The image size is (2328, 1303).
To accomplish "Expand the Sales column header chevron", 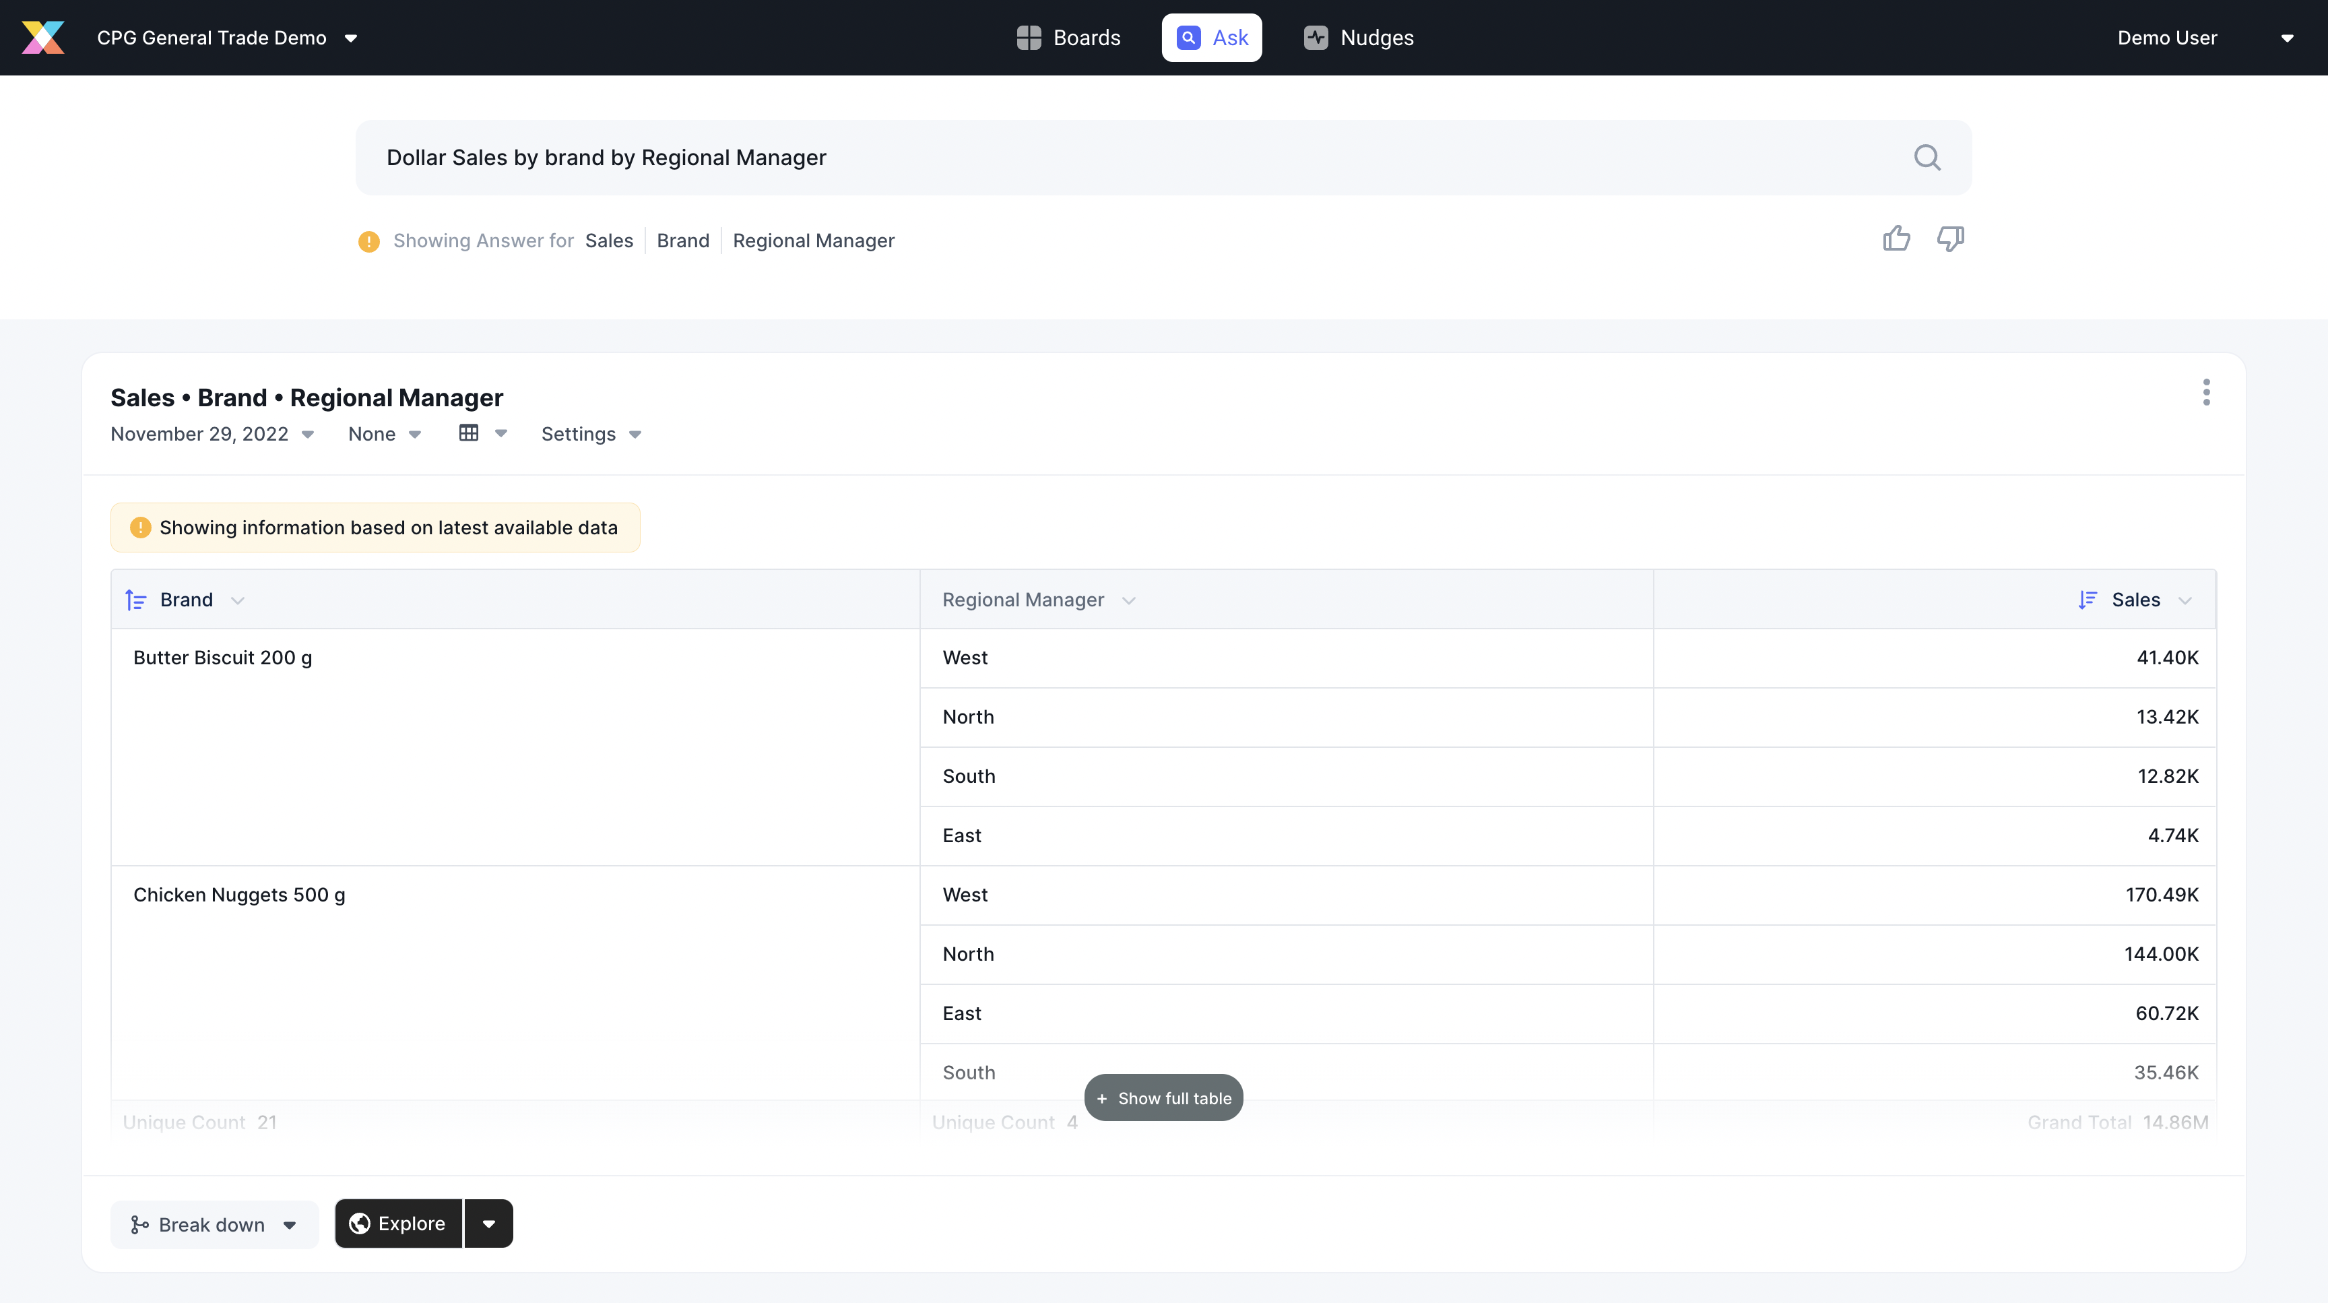I will pos(2185,601).
